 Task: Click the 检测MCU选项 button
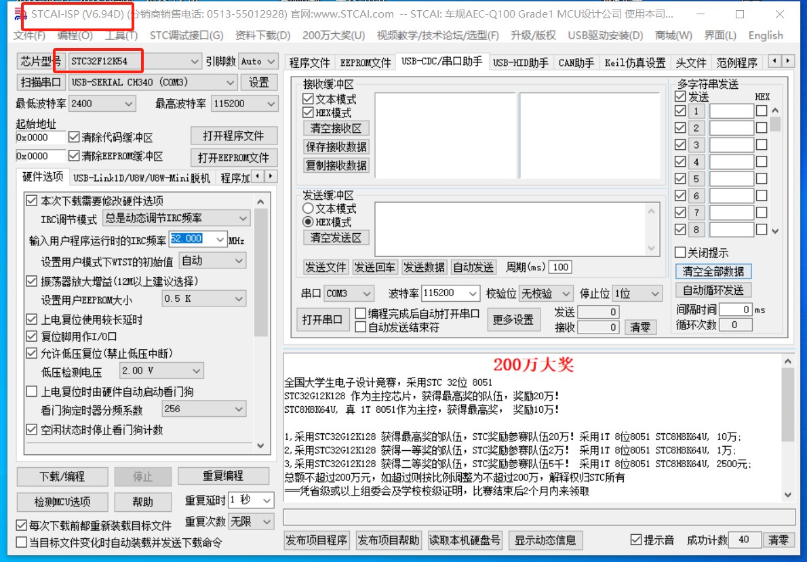[x=62, y=502]
